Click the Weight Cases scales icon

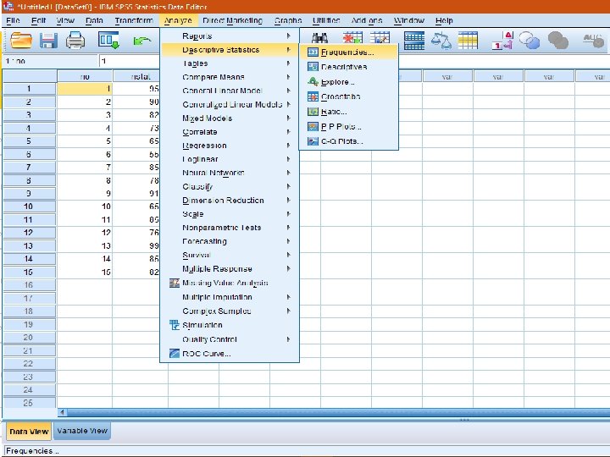coord(441,41)
